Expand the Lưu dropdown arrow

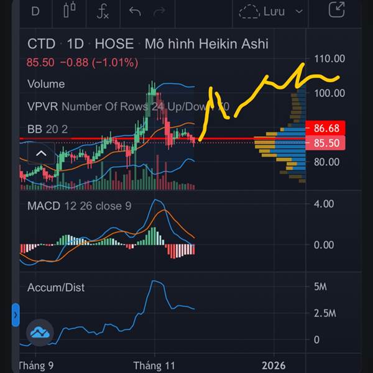[x=299, y=11]
